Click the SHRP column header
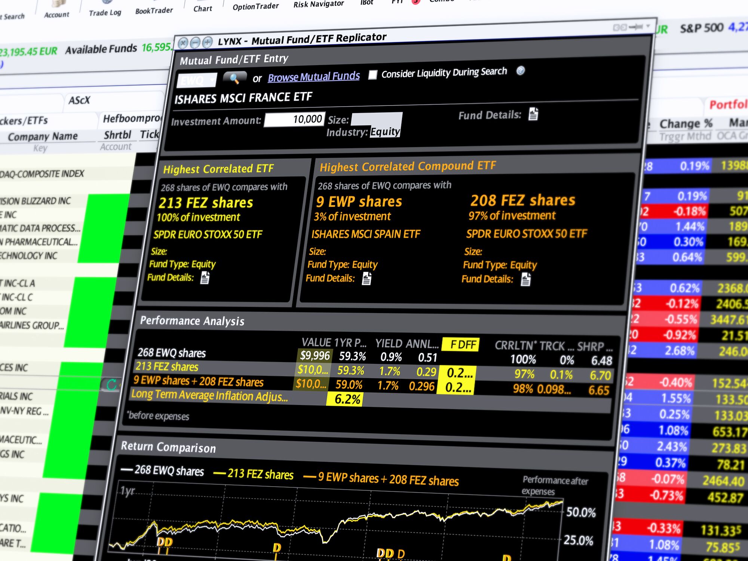Viewport: 748px width, 561px height. pyautogui.click(x=595, y=347)
